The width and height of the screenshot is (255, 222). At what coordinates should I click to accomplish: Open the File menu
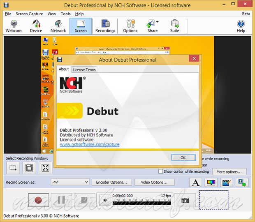tap(8, 14)
